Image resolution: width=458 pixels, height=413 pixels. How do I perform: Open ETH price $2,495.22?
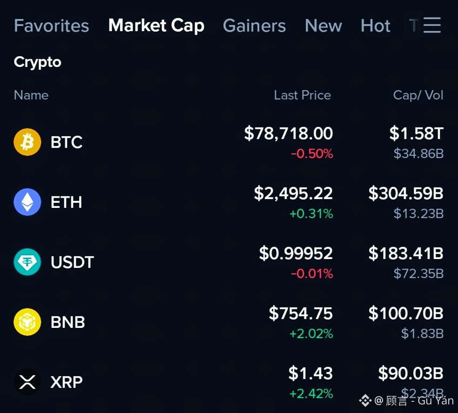click(293, 193)
